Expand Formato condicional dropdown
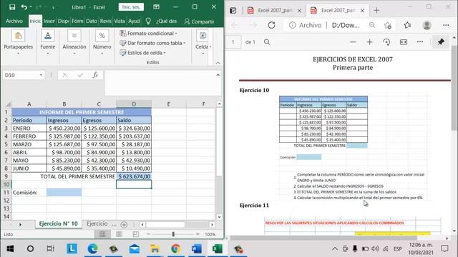 coord(176,34)
